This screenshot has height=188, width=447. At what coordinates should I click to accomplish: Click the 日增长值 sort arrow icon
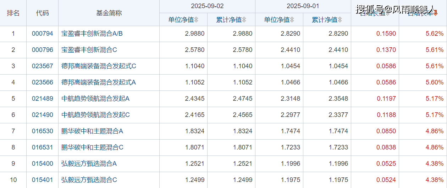pos(388,13)
